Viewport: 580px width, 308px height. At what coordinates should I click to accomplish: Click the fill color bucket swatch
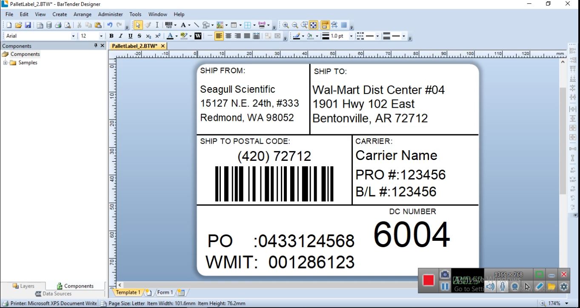[310, 36]
